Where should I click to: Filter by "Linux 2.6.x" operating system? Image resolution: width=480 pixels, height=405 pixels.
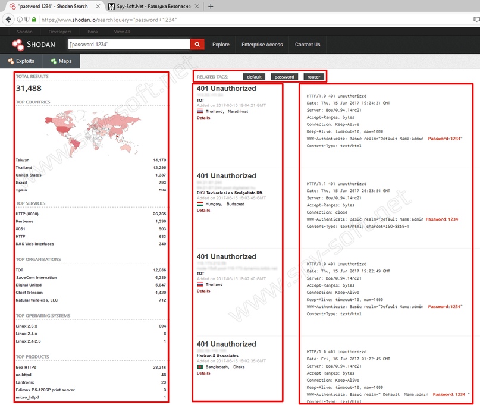tap(91, 326)
